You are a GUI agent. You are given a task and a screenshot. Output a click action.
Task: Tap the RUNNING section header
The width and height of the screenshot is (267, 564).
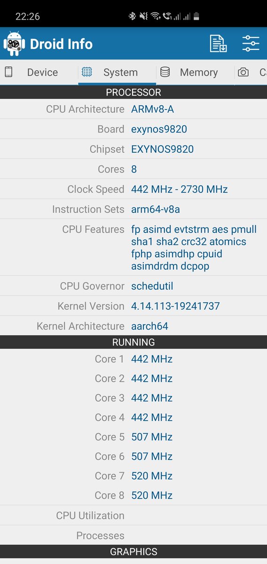click(133, 342)
